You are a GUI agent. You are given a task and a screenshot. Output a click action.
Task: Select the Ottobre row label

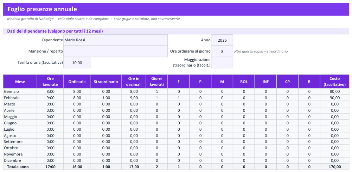(x=20, y=148)
